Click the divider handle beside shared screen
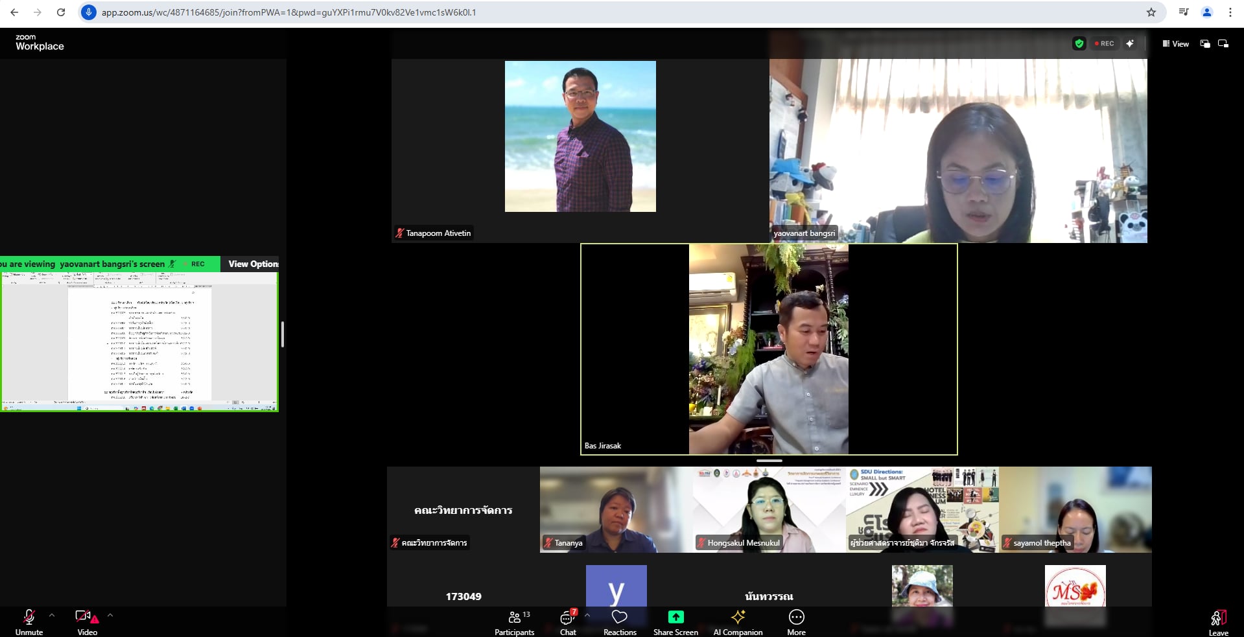The image size is (1244, 637). click(x=283, y=334)
